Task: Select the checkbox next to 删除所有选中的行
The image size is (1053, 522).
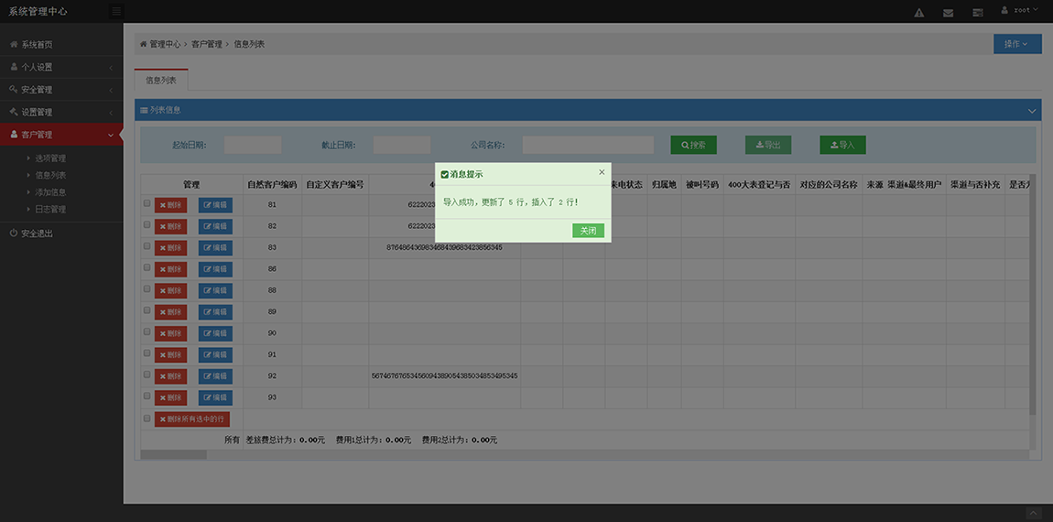Action: pos(147,419)
